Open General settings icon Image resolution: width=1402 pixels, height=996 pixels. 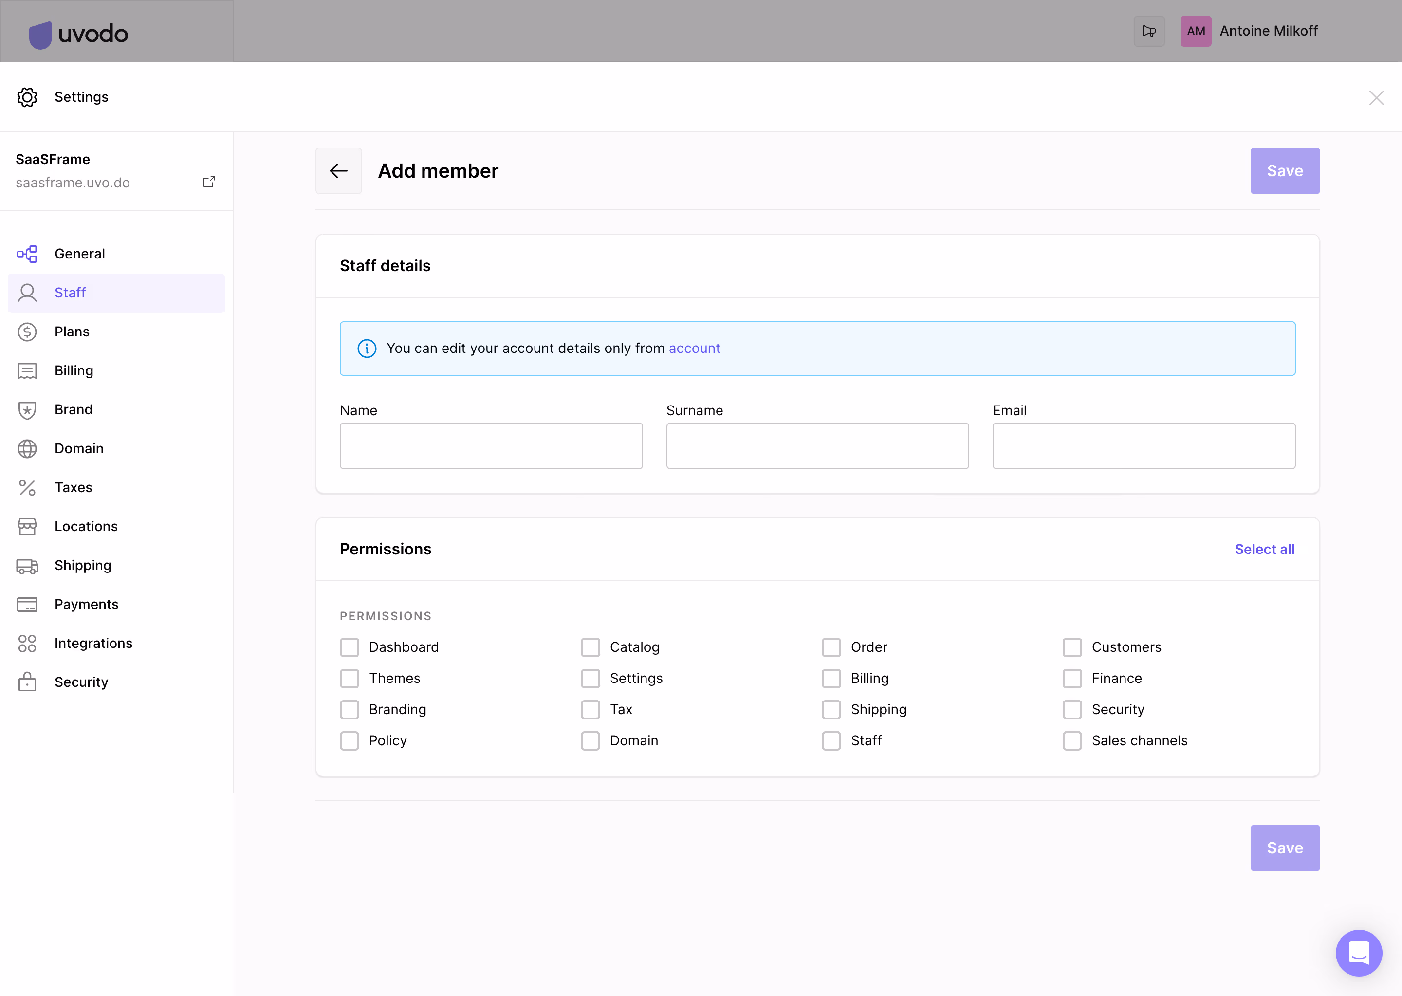27,254
